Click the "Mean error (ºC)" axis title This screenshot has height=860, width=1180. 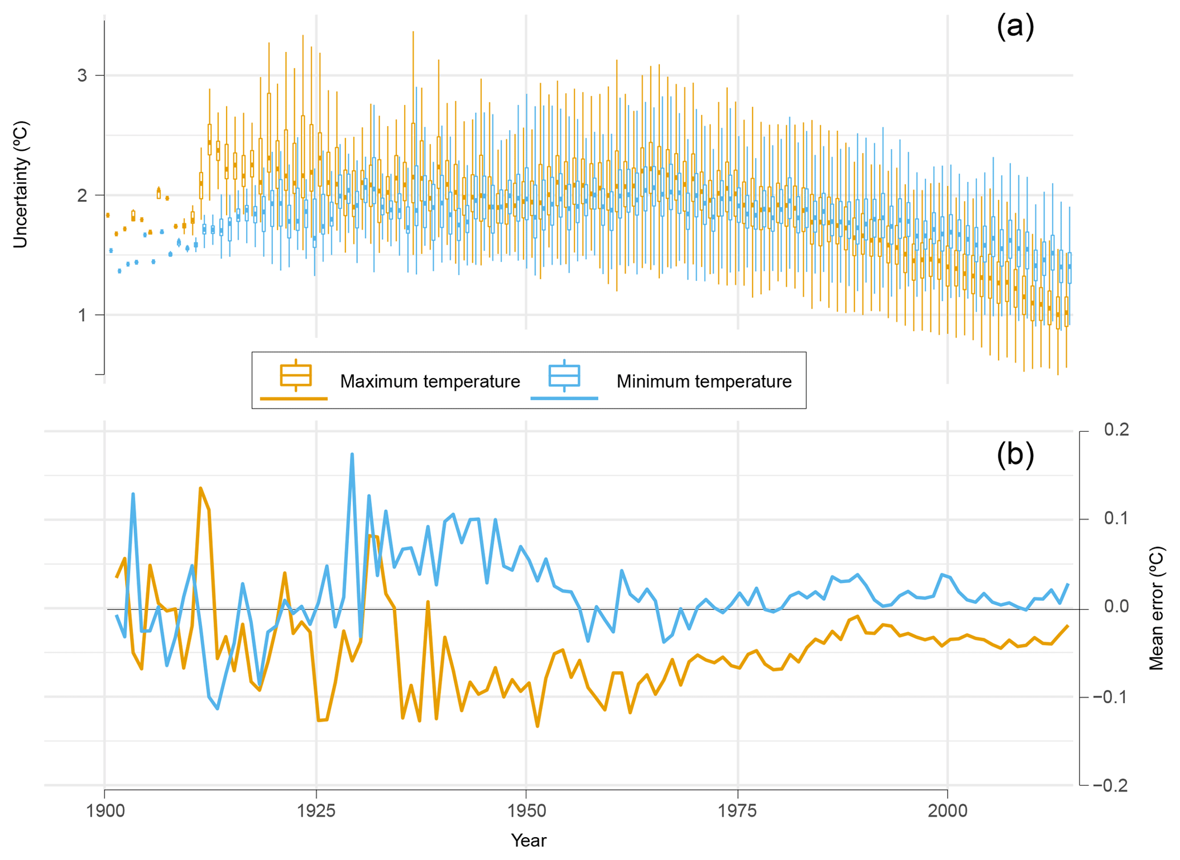(x=1156, y=609)
